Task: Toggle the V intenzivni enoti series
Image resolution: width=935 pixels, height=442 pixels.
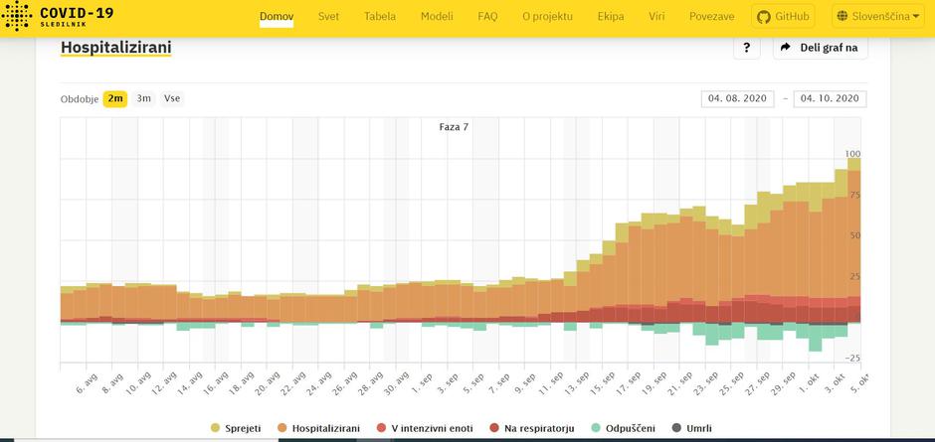Action: coord(428,428)
